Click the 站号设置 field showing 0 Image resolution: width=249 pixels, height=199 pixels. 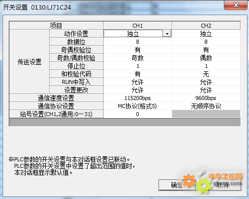137,114
